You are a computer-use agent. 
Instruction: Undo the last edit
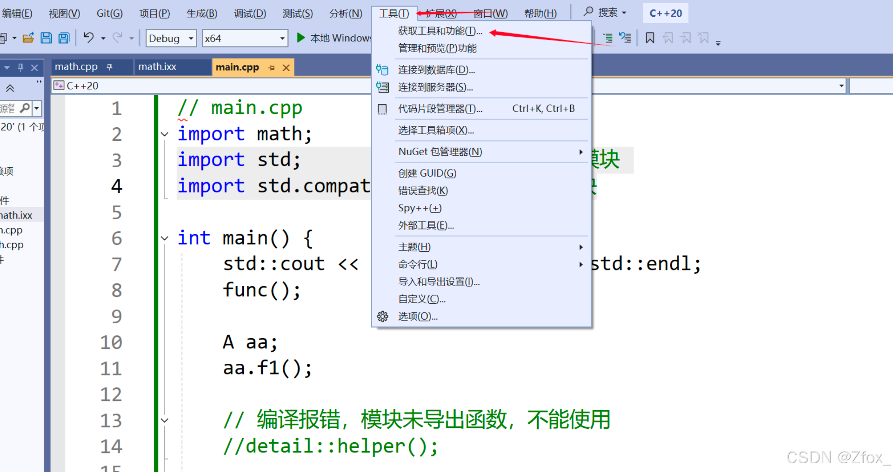[x=88, y=38]
